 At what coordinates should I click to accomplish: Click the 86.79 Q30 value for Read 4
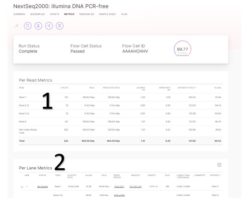tap(218, 122)
